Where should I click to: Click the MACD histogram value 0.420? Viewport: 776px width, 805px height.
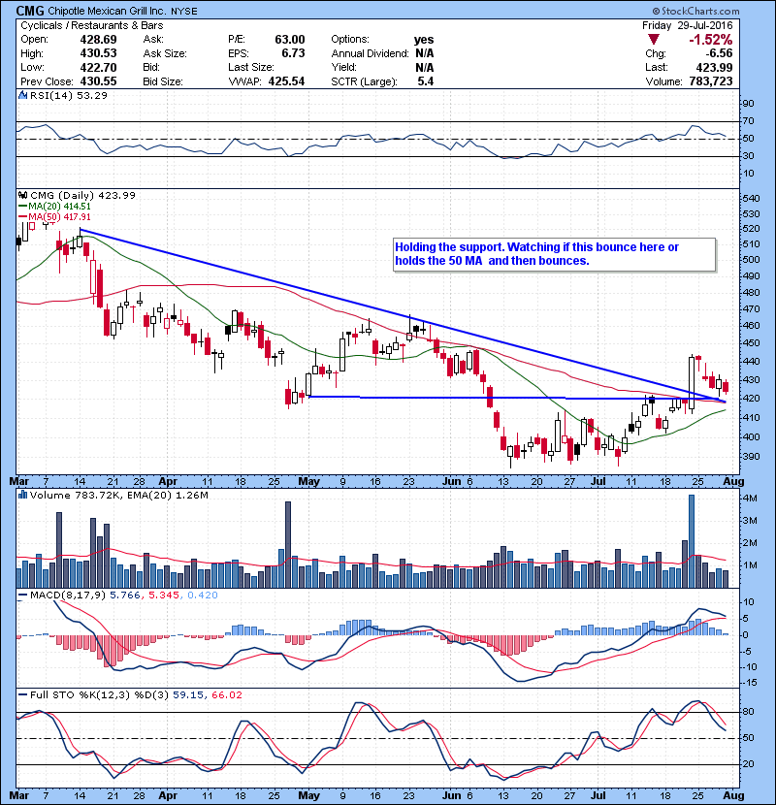[203, 596]
